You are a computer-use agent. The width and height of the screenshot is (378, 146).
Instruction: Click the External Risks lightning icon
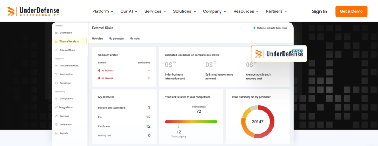coord(56,50)
